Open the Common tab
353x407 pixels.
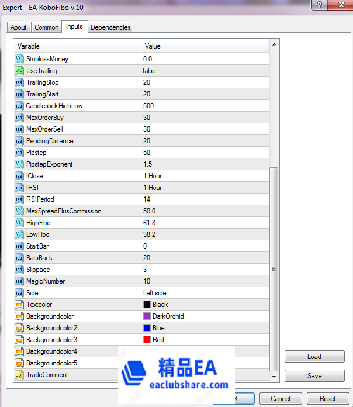[x=47, y=27]
